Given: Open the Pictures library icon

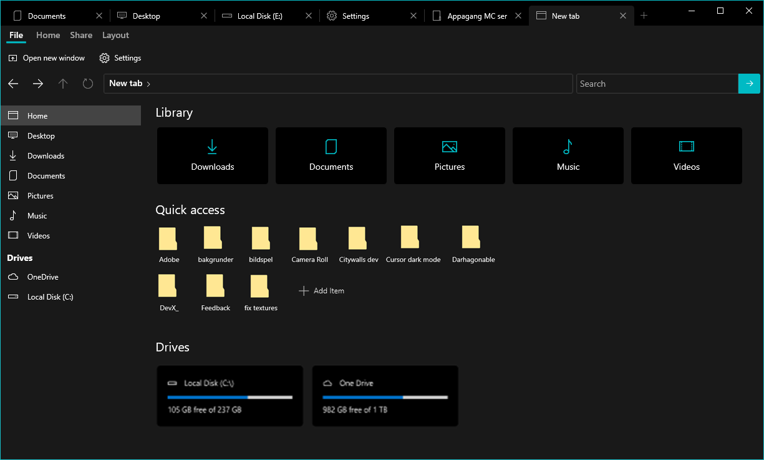Looking at the screenshot, I should (x=449, y=147).
